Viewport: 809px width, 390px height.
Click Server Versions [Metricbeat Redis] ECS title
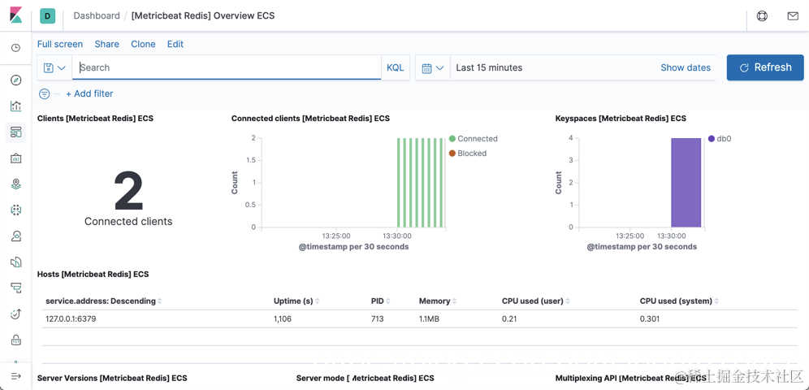point(112,378)
